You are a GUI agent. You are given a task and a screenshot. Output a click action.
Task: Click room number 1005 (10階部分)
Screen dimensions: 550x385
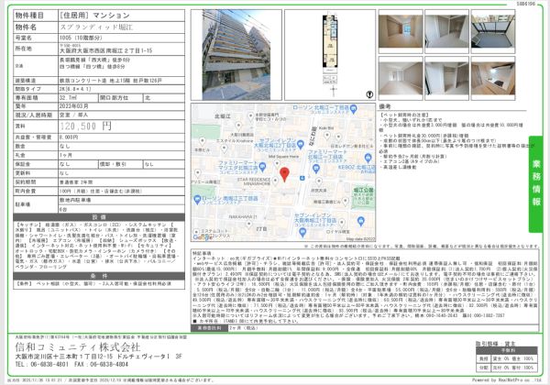tap(81, 38)
